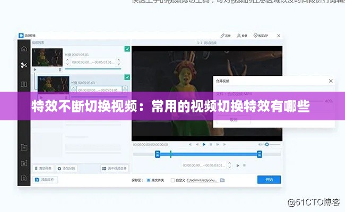Select clip 1-1 thumbnail

53,84
